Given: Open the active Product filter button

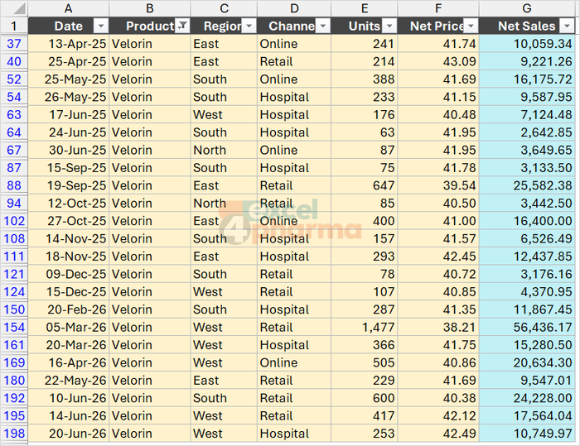Looking at the screenshot, I should 182,26.
